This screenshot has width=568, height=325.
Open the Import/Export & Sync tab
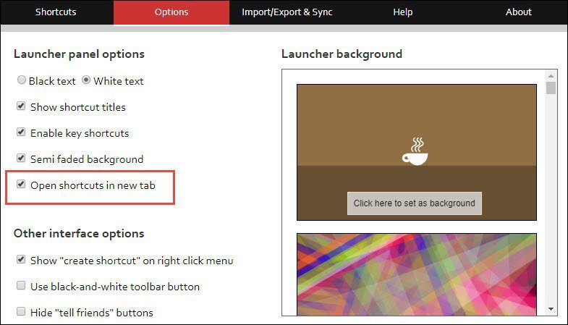tap(287, 12)
